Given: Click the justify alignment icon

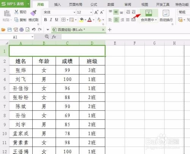Looking at the screenshot, I should coord(128,20).
